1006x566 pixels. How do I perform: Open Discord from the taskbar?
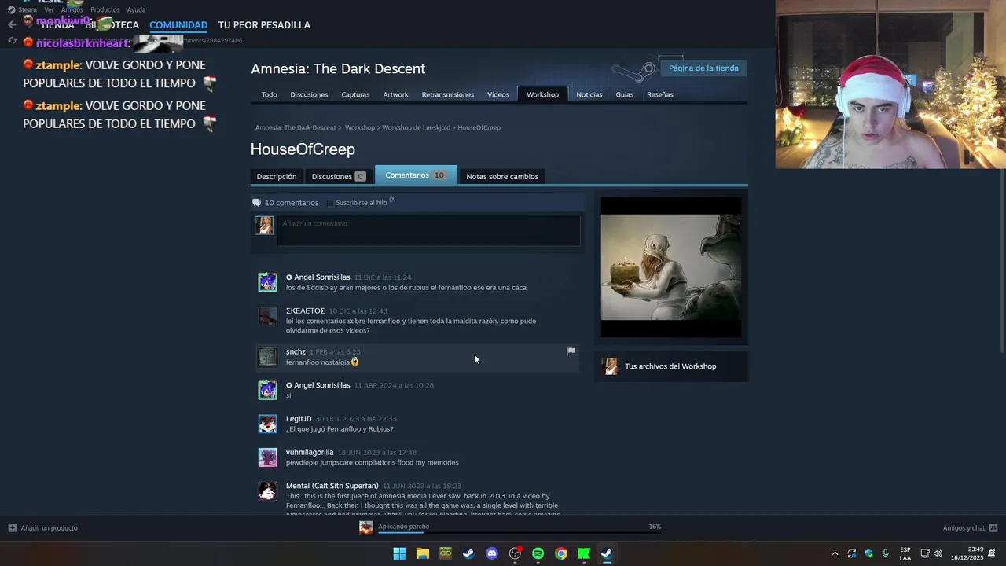pyautogui.click(x=492, y=553)
